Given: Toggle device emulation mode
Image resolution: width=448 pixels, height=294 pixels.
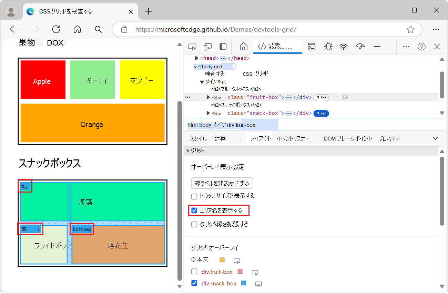Looking at the screenshot, I should (x=207, y=46).
